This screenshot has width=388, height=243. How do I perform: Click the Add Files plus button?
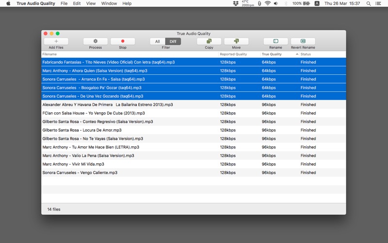click(x=56, y=41)
